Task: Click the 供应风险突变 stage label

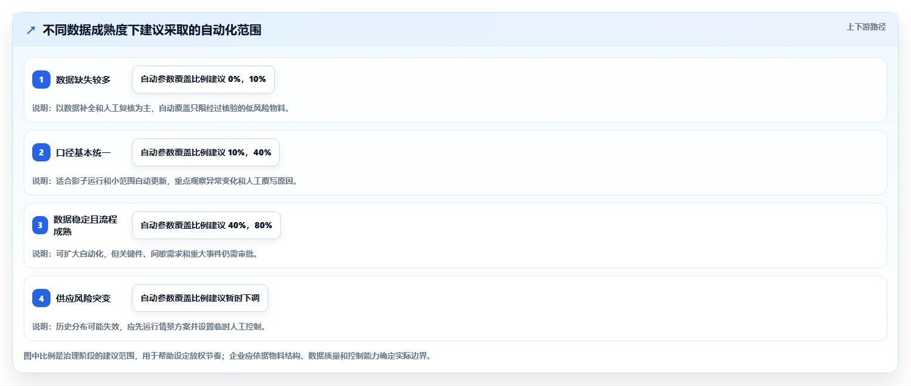Action: click(x=83, y=298)
